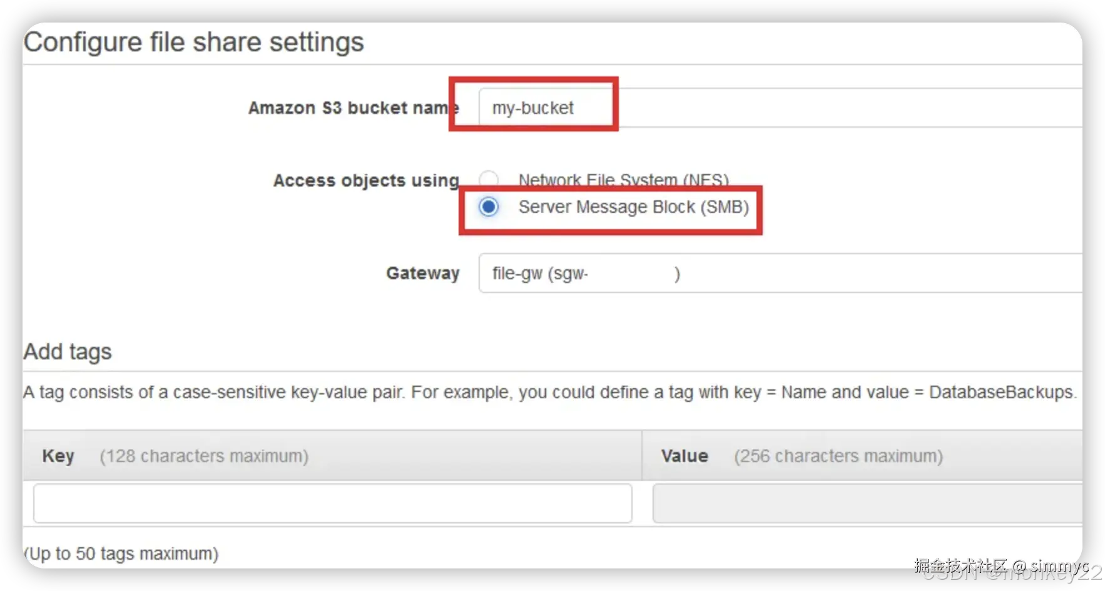Click the Gateway field label

coord(423,273)
